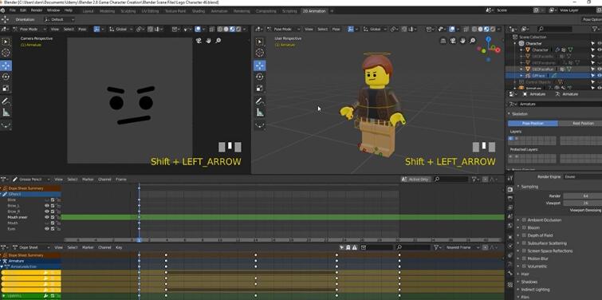Screen dimensions: 602x300
Task: Open Global transform orientation dropdown in left viewport
Action: [120, 30]
